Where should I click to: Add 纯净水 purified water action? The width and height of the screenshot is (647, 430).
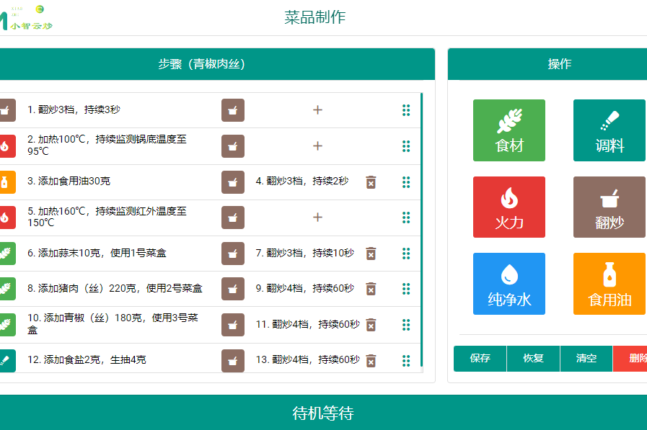pos(509,284)
